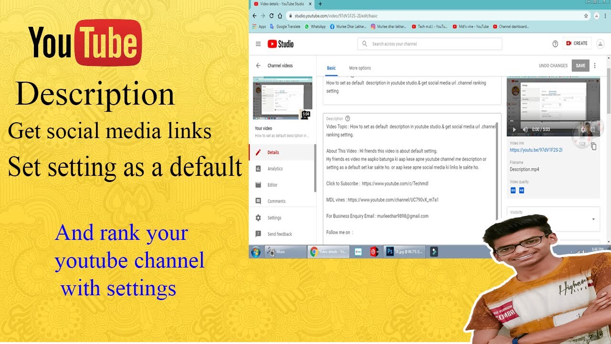Viewport: 611px width, 344px height.
Task: Open the YouTube Studio hamburger menu
Action: (258, 44)
